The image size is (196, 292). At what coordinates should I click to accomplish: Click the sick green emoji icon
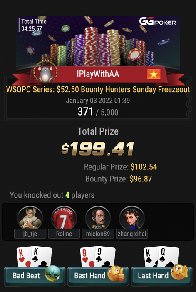pos(52,273)
